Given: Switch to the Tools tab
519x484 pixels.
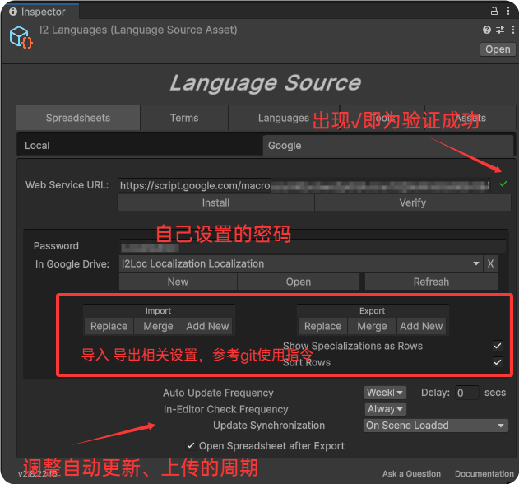Looking at the screenshot, I should 382,118.
